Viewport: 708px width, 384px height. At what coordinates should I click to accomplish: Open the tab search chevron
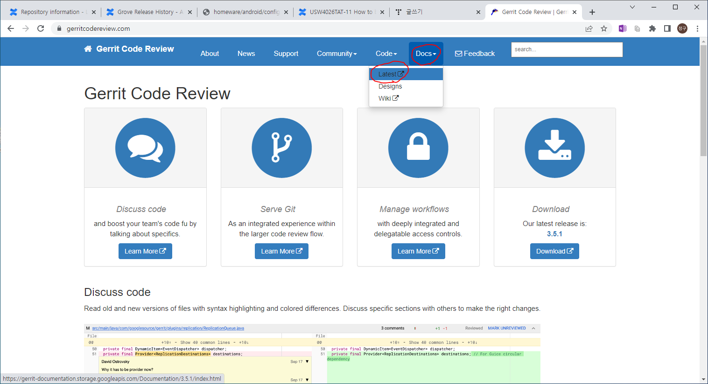click(632, 7)
